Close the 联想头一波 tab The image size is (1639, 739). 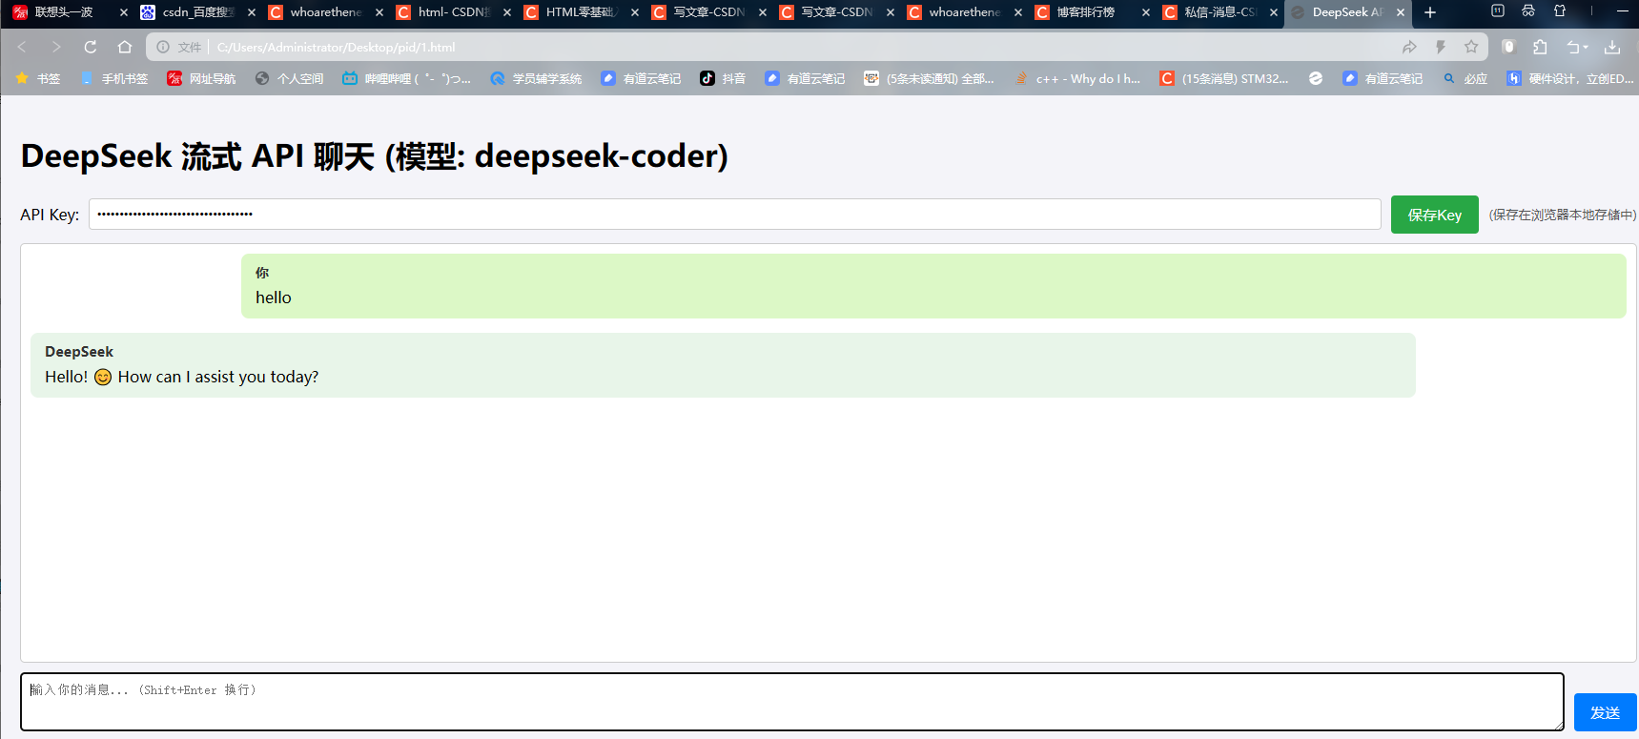124,12
